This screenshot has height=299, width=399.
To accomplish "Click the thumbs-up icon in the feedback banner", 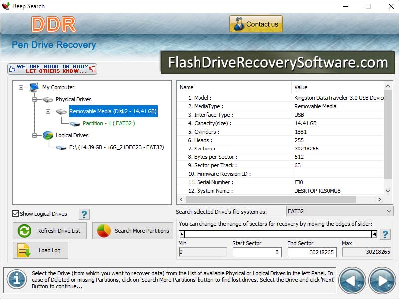I will point(12,69).
